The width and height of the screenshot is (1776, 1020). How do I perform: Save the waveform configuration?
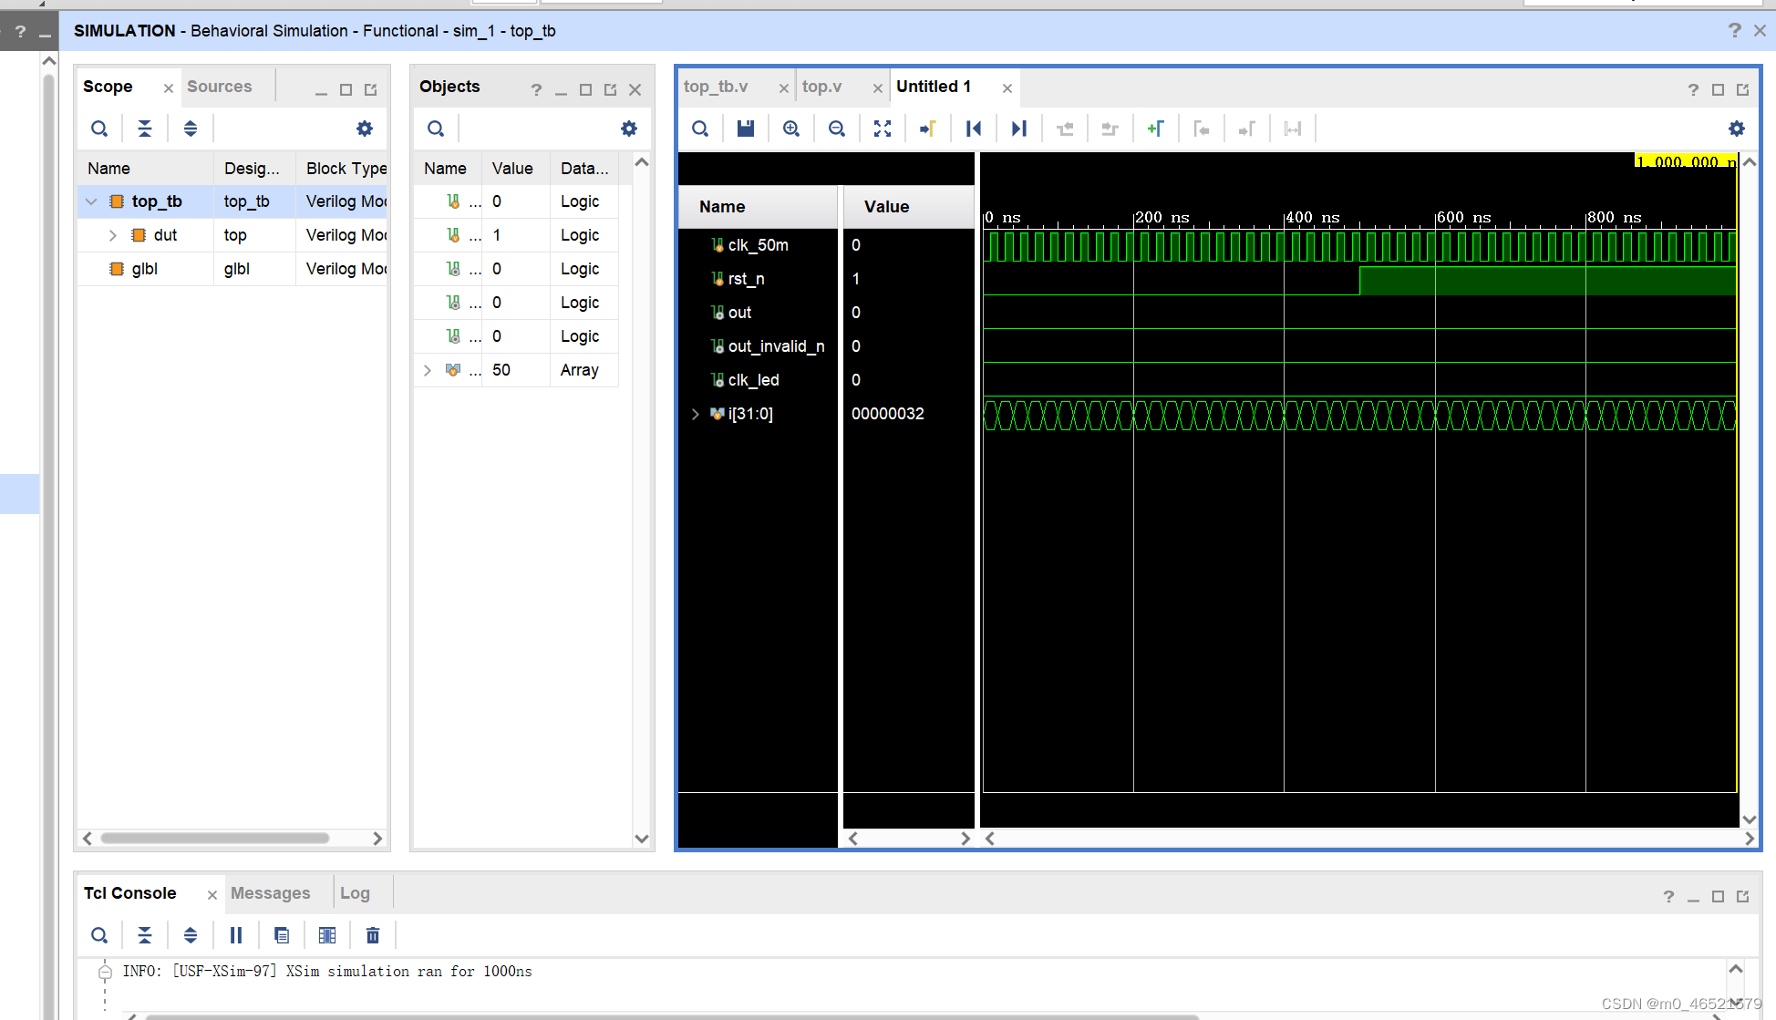pyautogui.click(x=746, y=128)
